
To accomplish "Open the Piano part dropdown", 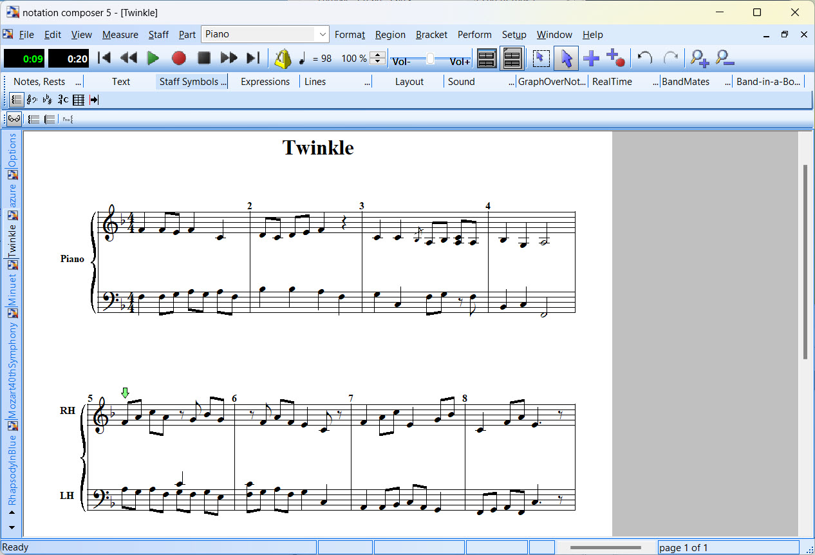I will pyautogui.click(x=321, y=34).
